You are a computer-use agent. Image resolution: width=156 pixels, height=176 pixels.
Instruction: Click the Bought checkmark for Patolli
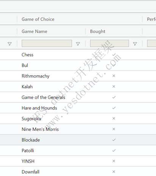(114, 151)
